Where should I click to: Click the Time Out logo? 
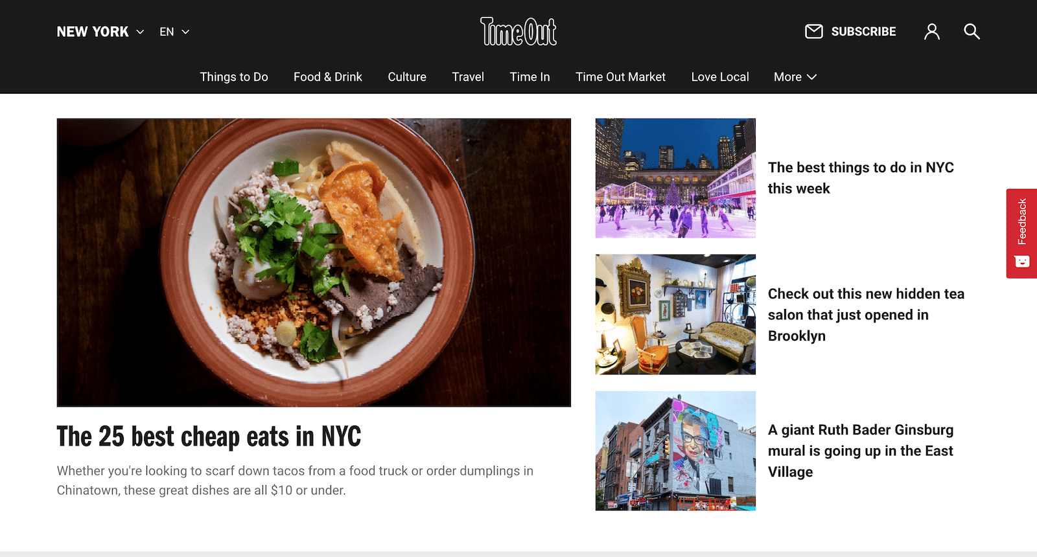(x=518, y=31)
